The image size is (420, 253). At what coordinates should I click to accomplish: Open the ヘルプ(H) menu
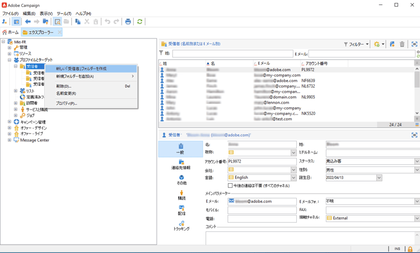coord(83,13)
